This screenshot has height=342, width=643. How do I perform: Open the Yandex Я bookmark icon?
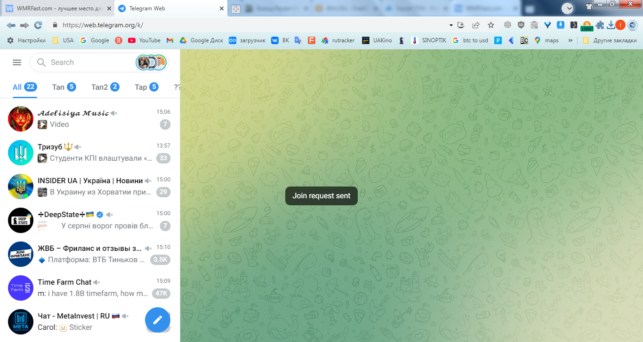click(119, 40)
